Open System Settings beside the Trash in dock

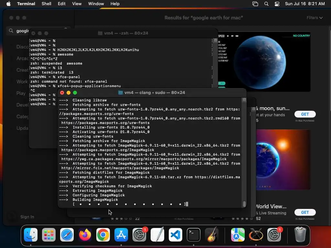(274, 235)
